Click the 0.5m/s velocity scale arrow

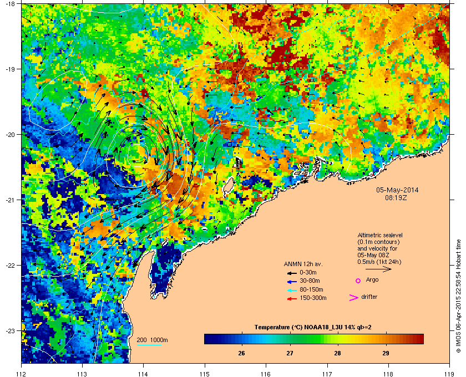tap(378, 269)
